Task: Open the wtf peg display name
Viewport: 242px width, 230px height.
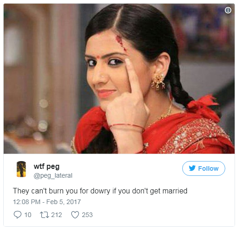Action: pos(46,167)
